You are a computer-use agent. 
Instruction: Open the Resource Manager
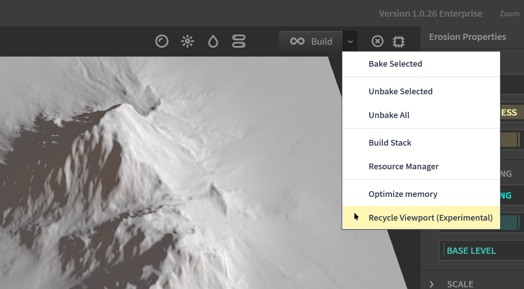[x=403, y=167]
